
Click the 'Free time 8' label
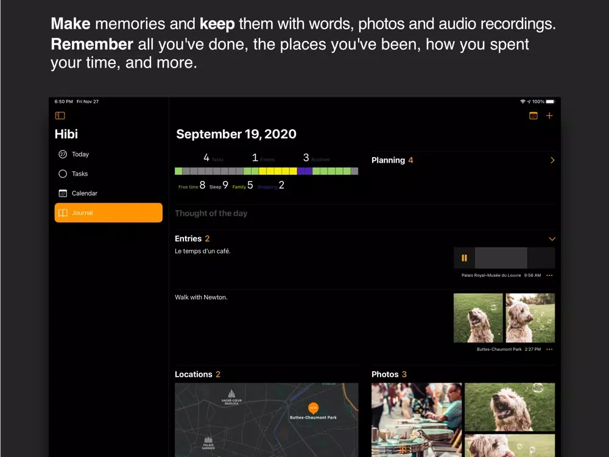[192, 185]
